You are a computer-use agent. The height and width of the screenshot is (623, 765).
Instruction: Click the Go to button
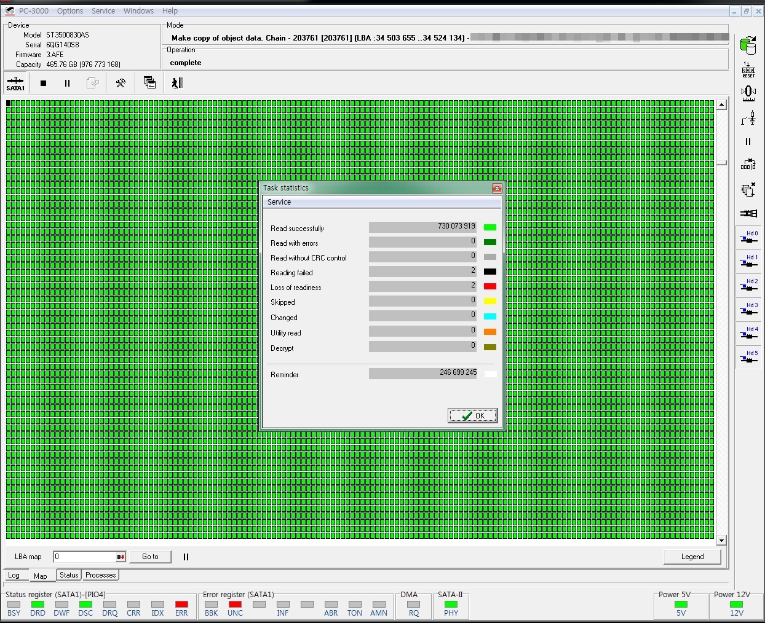coord(150,557)
